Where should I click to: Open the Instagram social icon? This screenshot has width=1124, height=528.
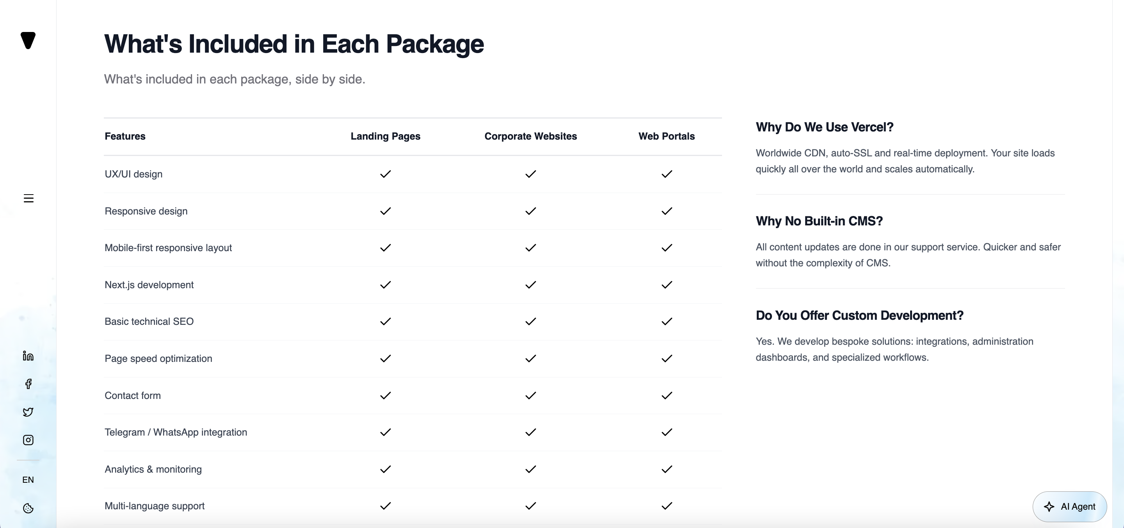(x=28, y=440)
